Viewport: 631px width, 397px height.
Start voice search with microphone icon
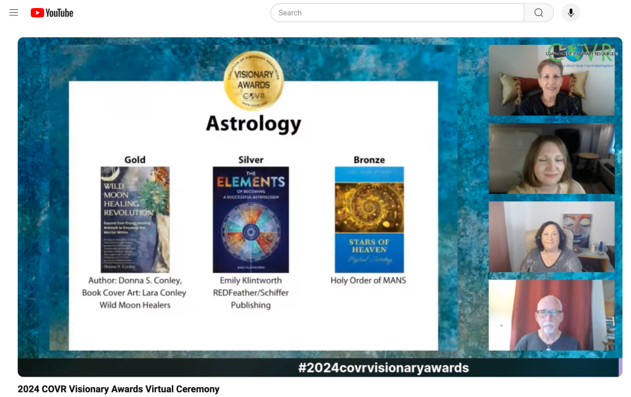(x=571, y=13)
